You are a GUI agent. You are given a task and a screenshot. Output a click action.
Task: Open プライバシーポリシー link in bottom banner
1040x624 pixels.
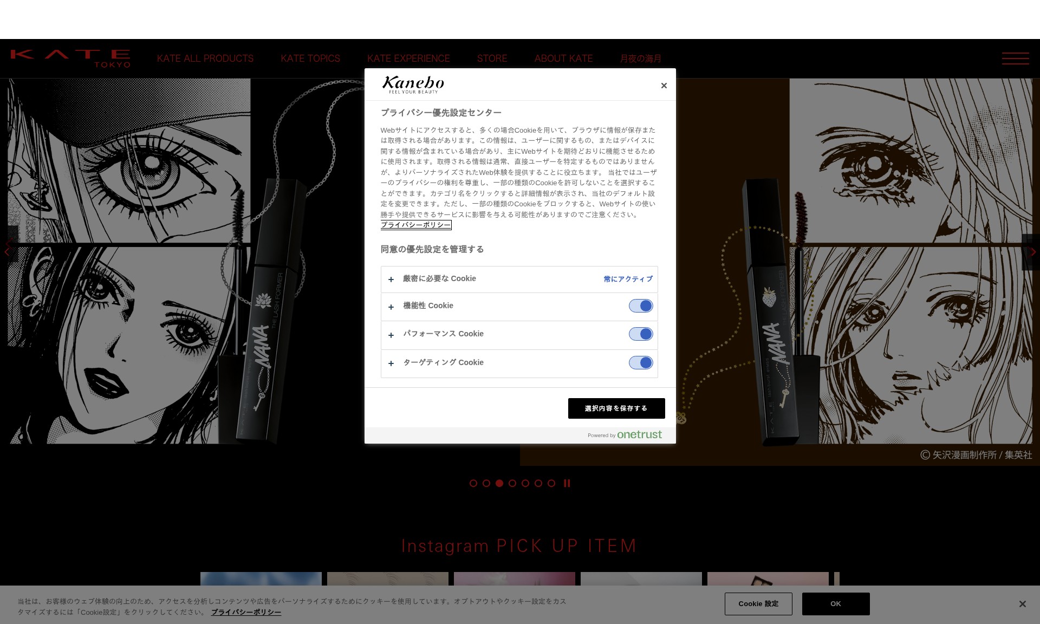(246, 613)
